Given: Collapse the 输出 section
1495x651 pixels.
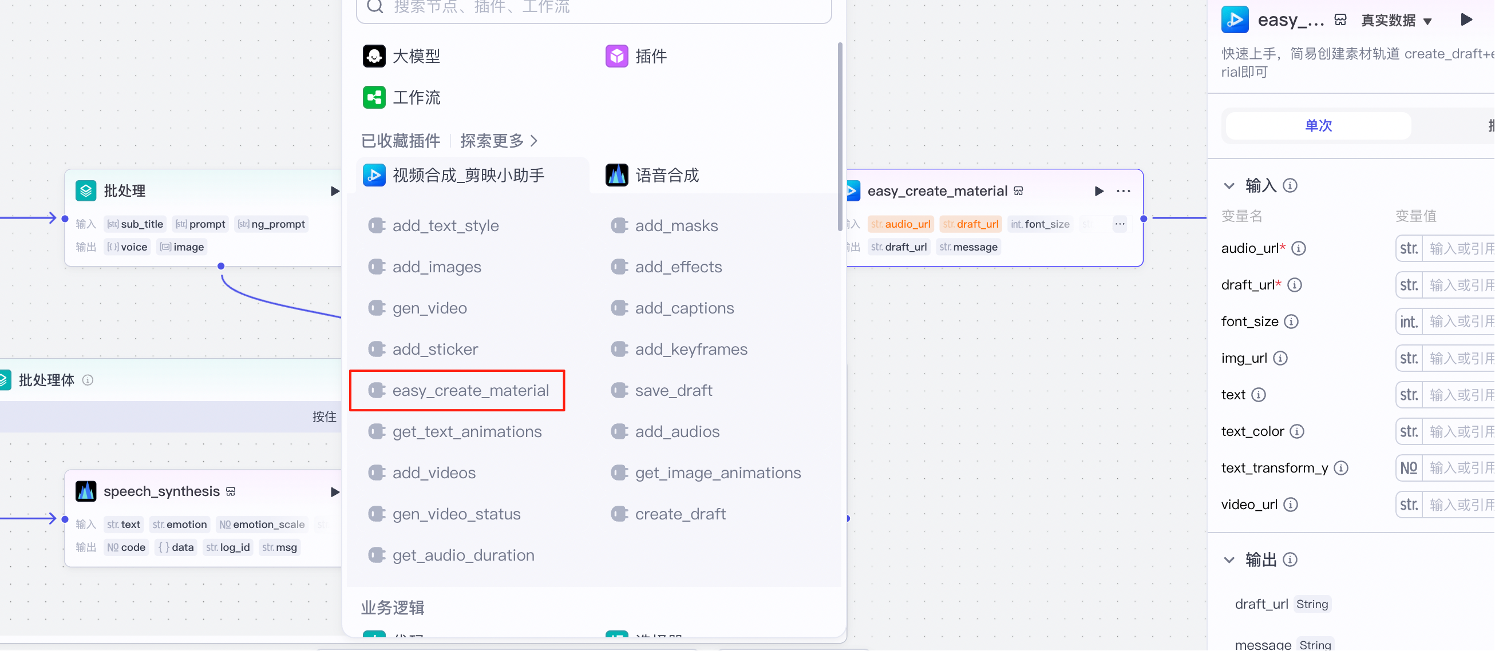Looking at the screenshot, I should [x=1229, y=559].
